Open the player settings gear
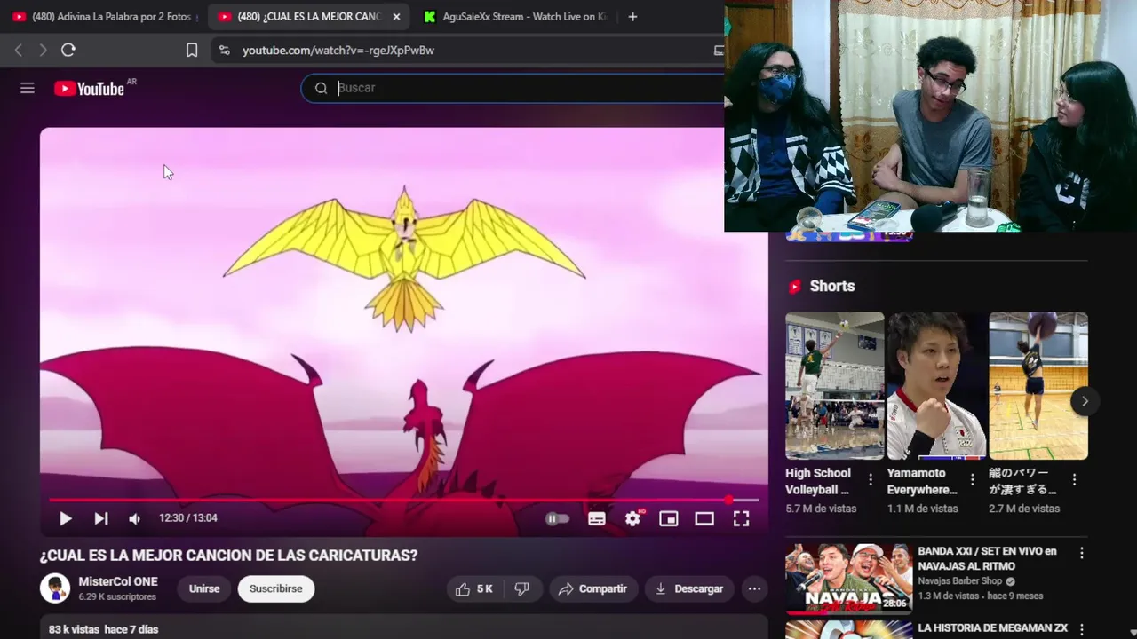The width and height of the screenshot is (1137, 639). [x=632, y=518]
